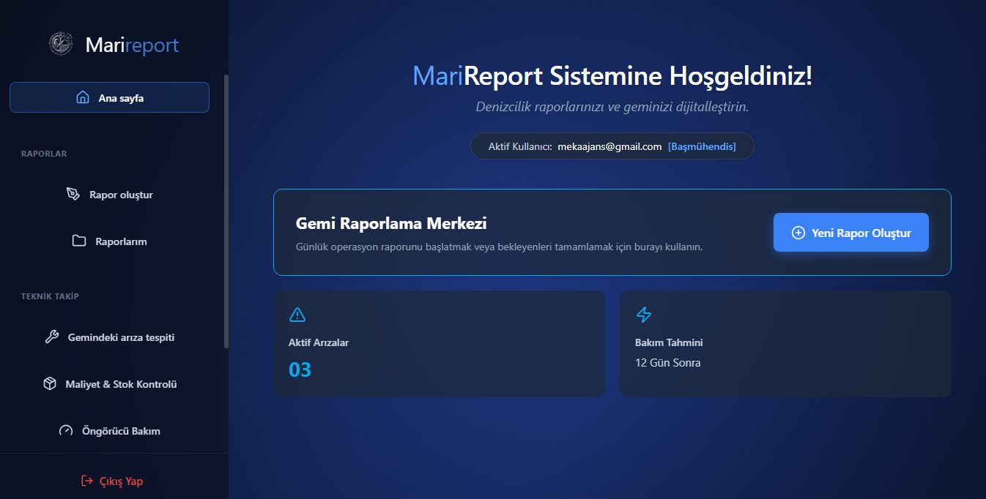Click the Denizcilik raporlarınızı subtitle text
The height and width of the screenshot is (499, 986).
coord(612,107)
